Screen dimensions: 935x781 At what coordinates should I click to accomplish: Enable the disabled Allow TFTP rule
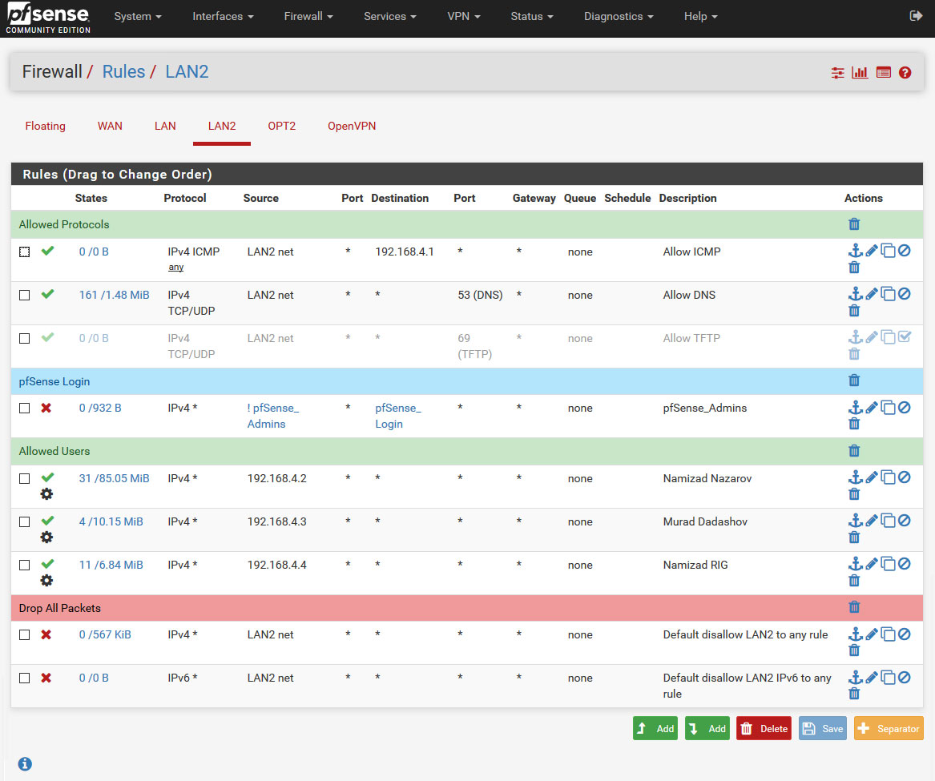[x=905, y=337]
